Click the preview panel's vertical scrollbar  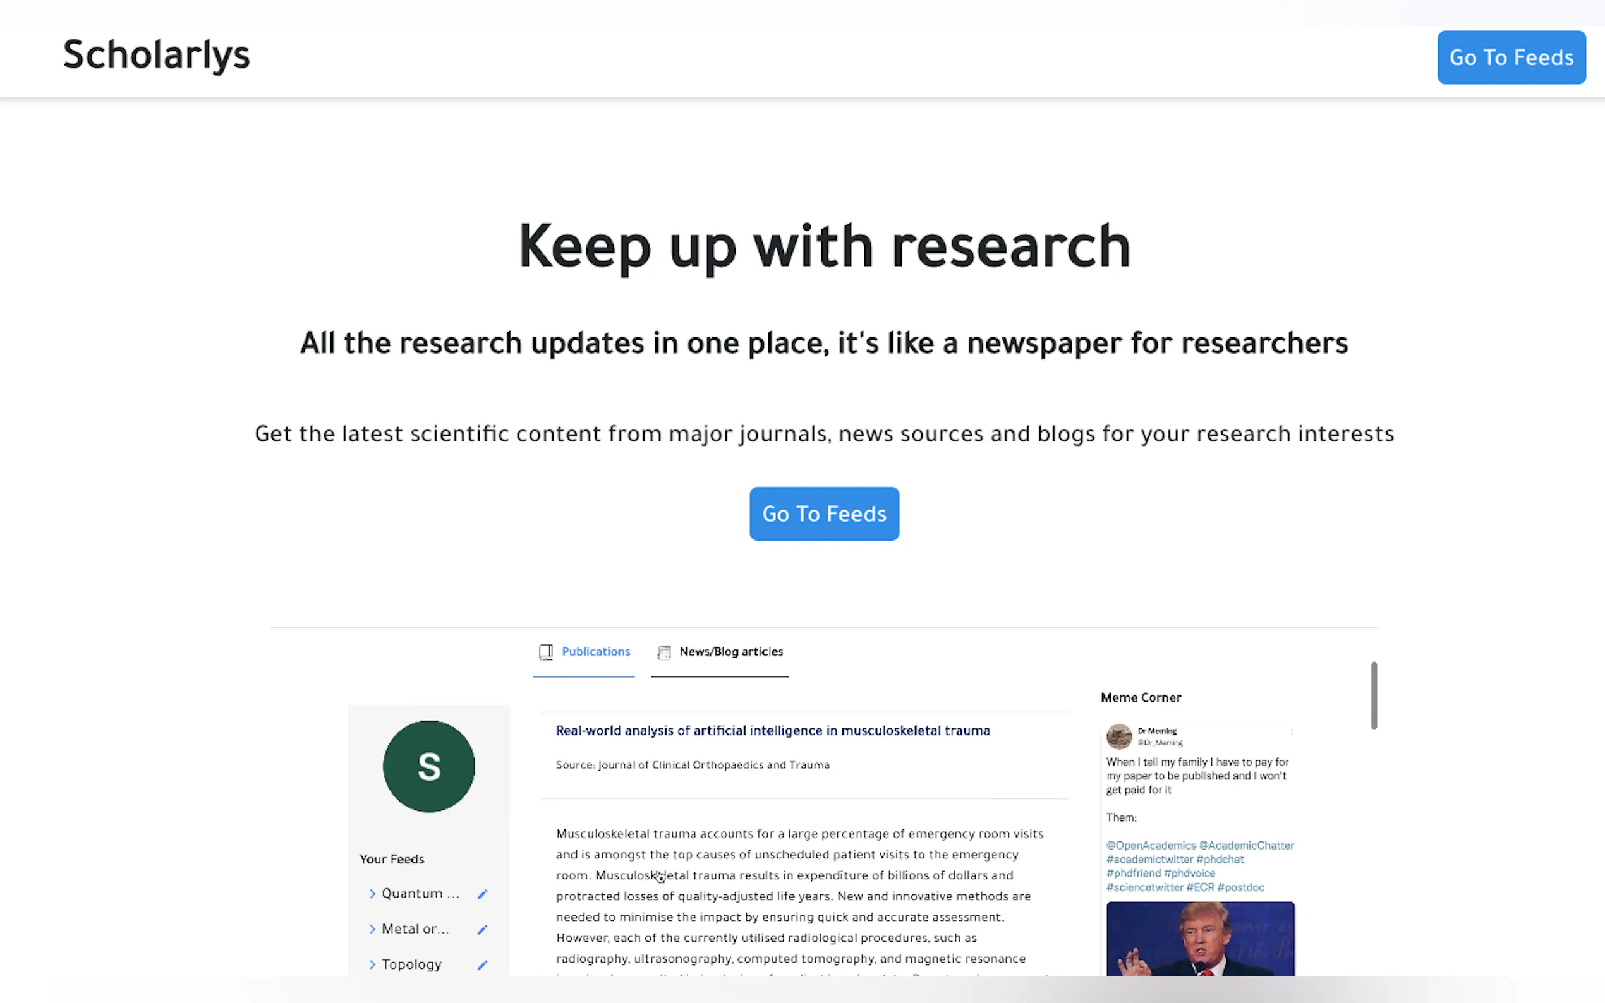coord(1374,695)
